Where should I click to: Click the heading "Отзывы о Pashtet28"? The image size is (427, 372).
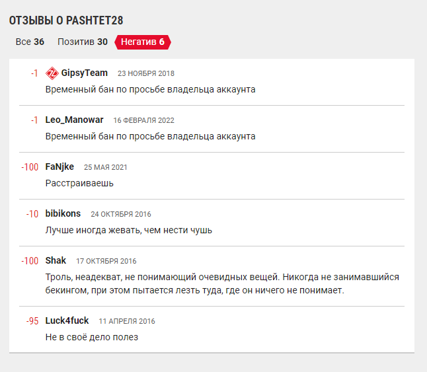(x=66, y=20)
